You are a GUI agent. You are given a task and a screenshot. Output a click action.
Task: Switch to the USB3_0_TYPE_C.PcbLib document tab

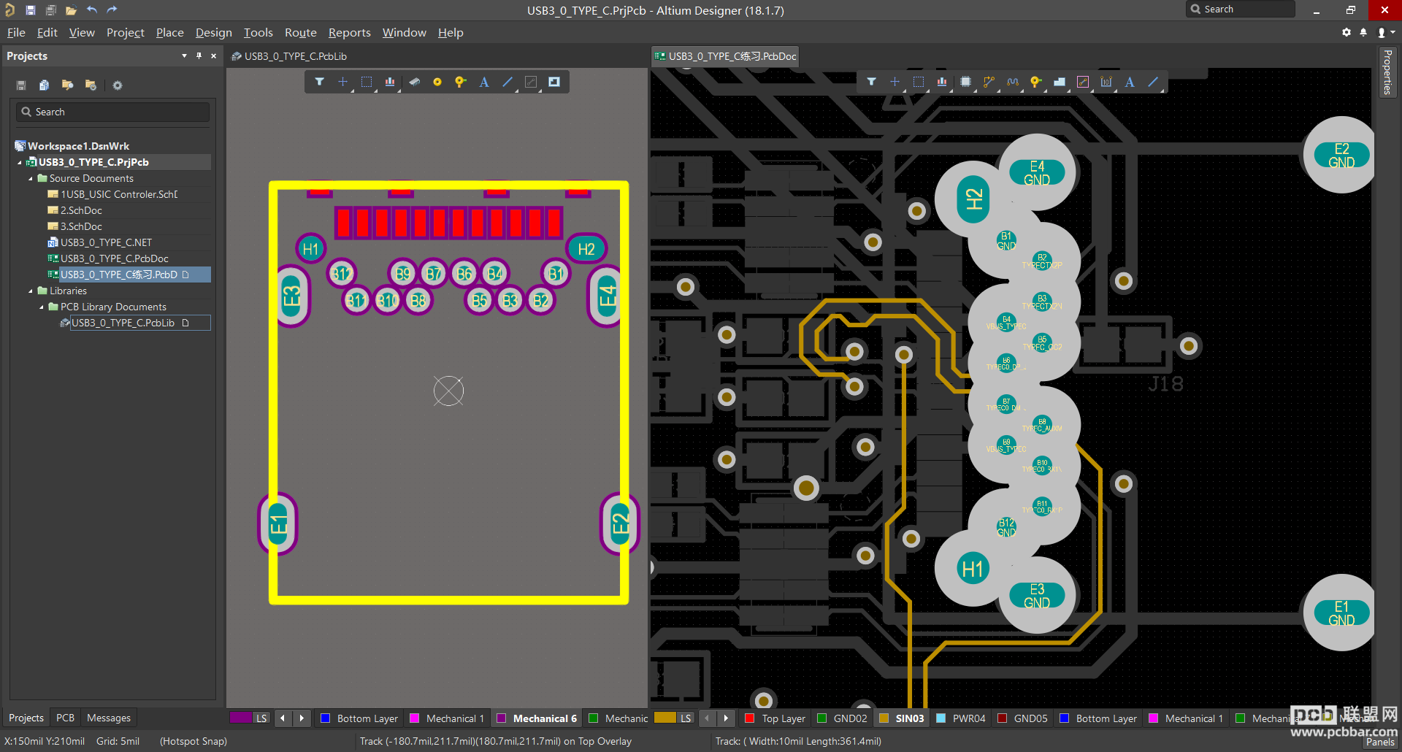click(x=289, y=56)
